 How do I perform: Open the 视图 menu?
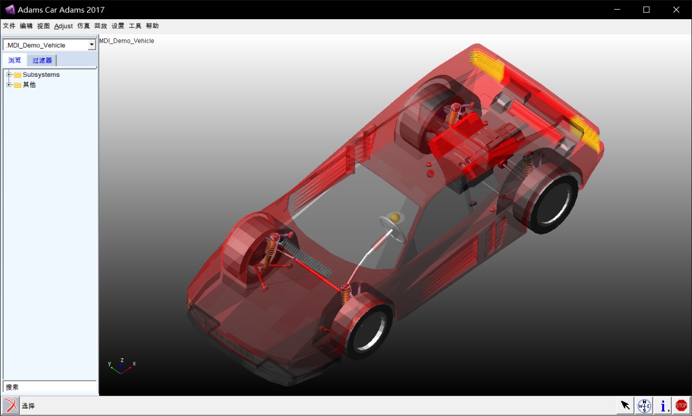43,26
